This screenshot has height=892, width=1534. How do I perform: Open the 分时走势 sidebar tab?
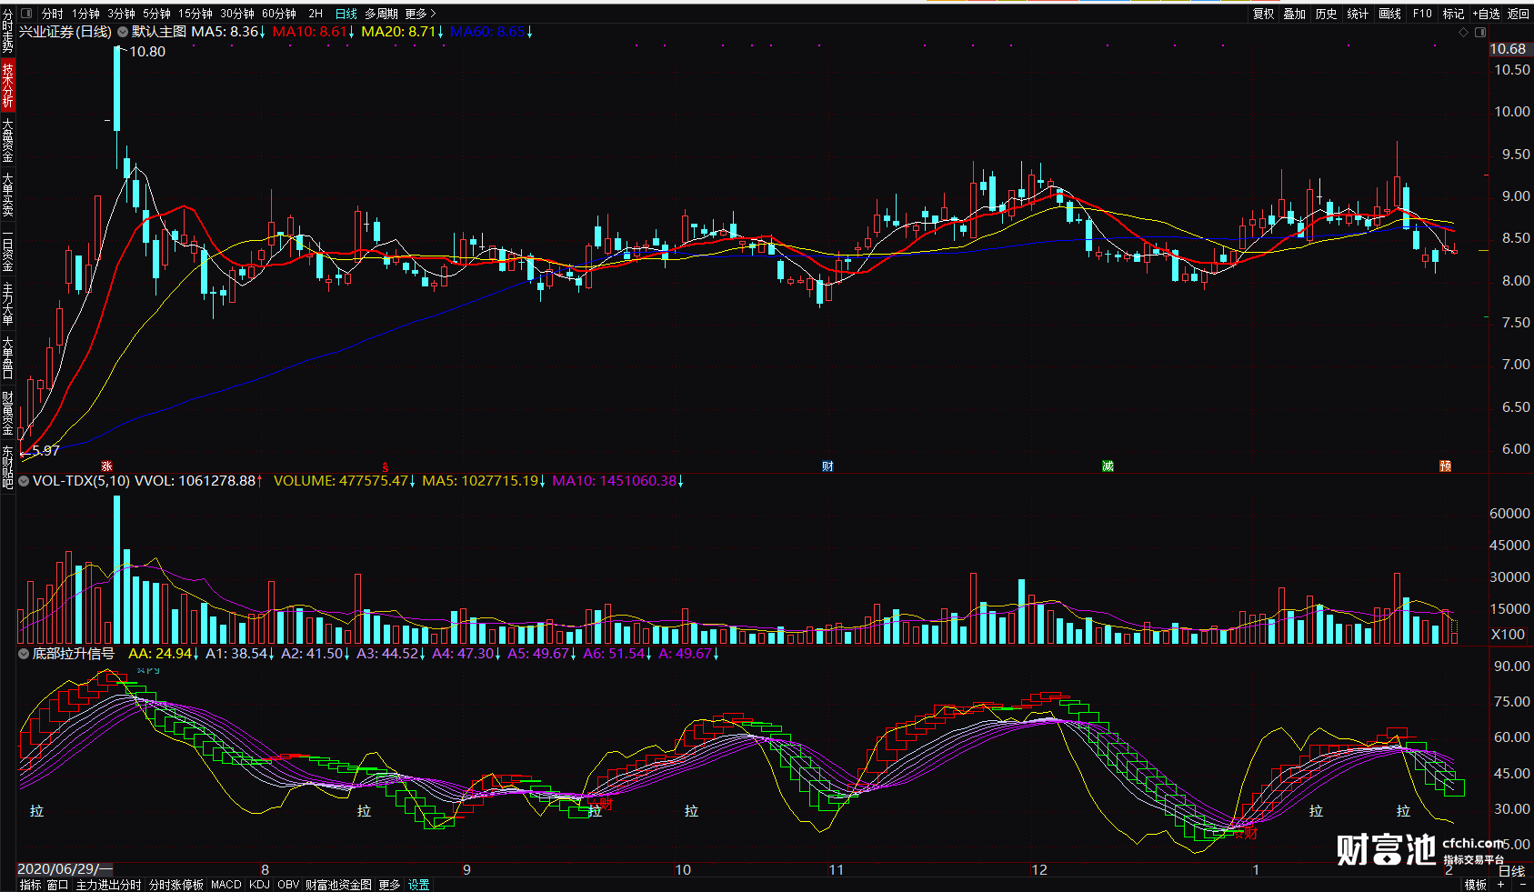pyautogui.click(x=7, y=32)
